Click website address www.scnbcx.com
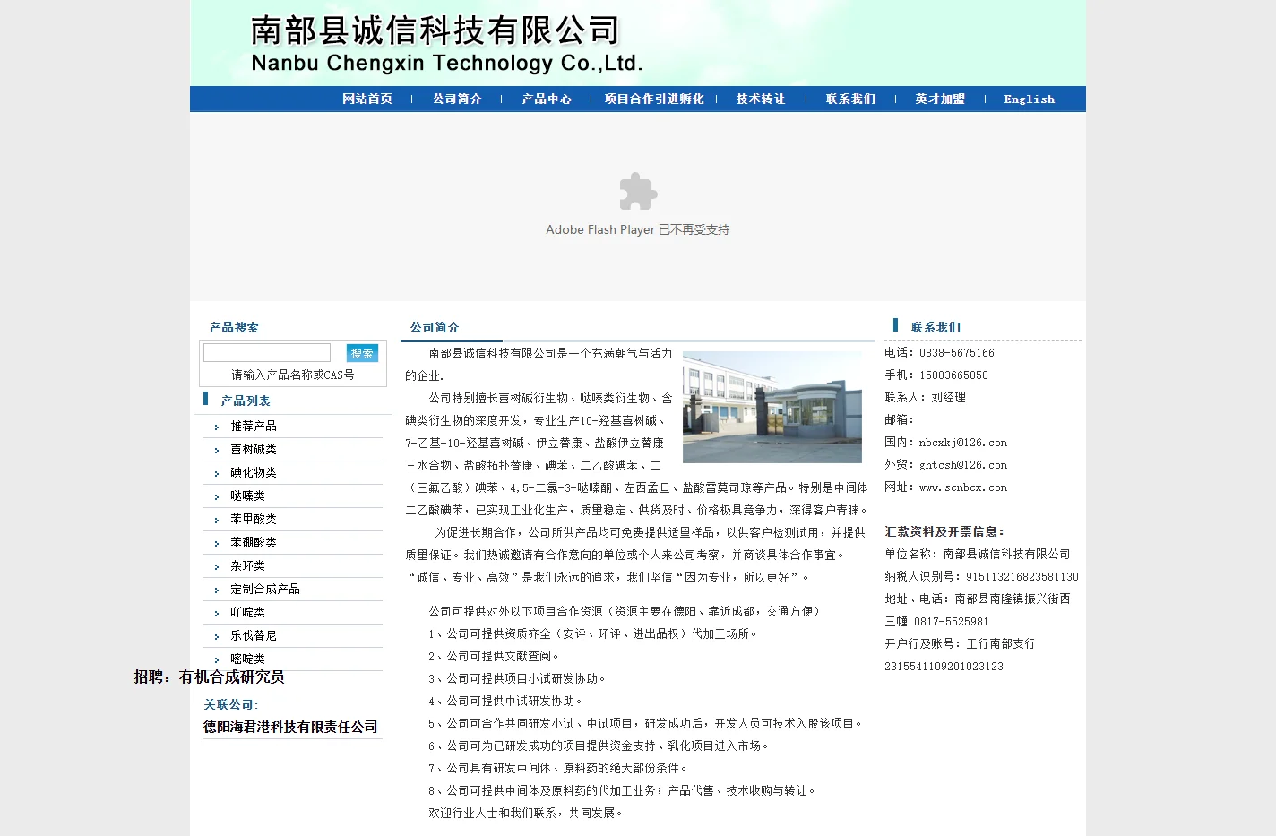Image resolution: width=1276 pixels, height=836 pixels. (963, 487)
